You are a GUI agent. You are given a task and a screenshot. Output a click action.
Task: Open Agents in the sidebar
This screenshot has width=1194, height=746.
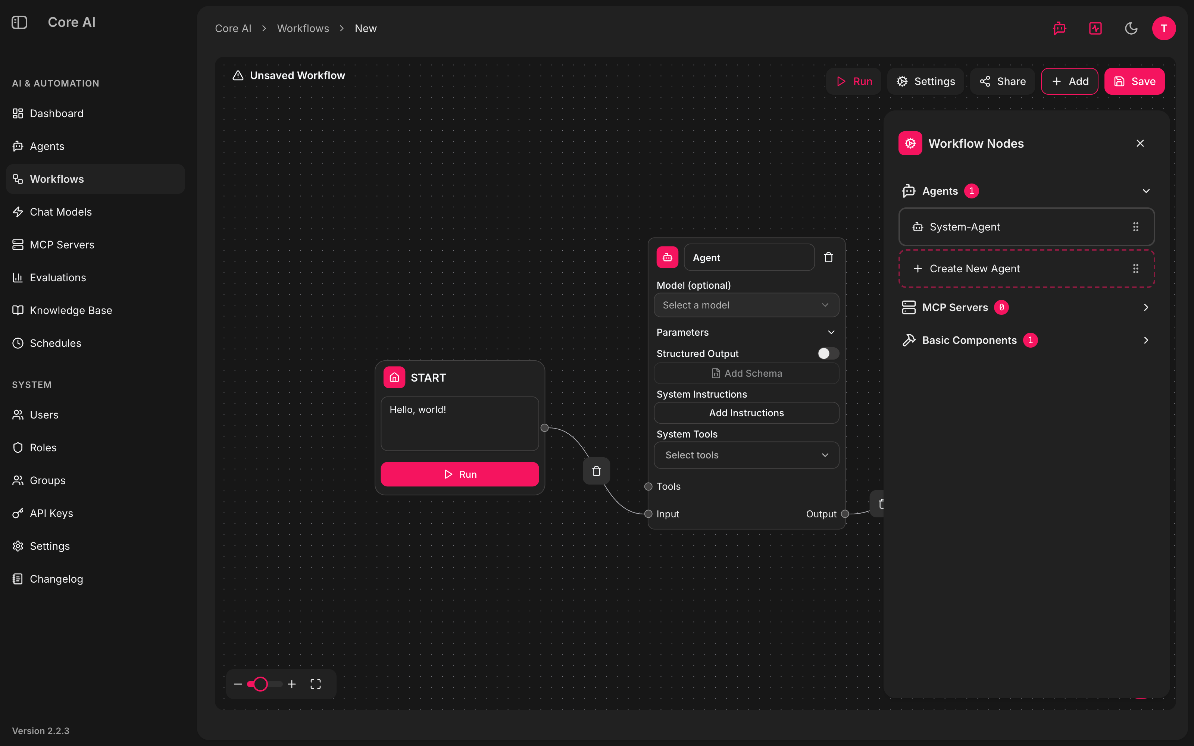(95, 146)
